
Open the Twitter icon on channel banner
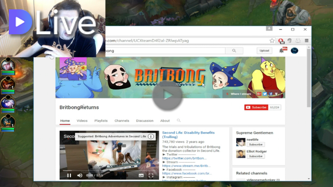coord(265,94)
